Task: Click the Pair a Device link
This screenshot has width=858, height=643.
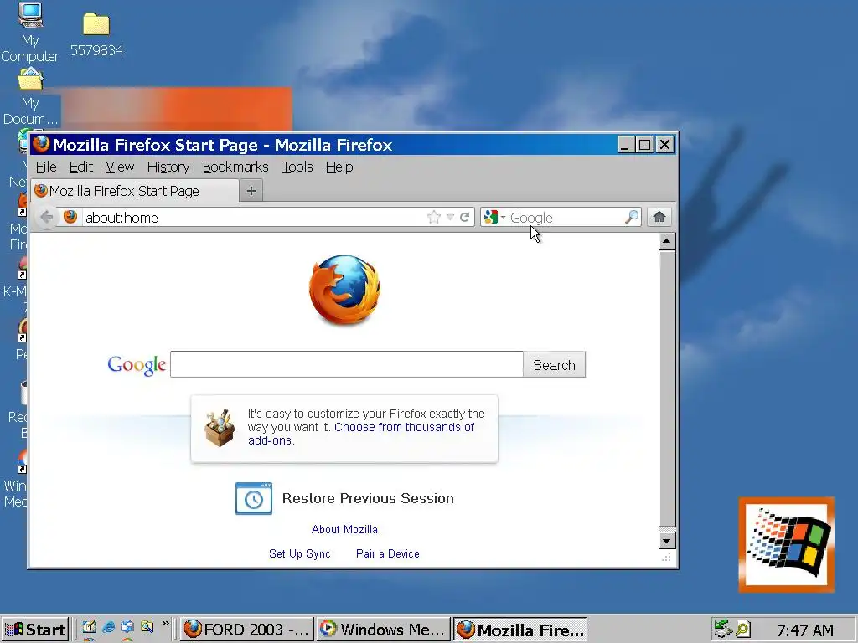Action: tap(387, 553)
